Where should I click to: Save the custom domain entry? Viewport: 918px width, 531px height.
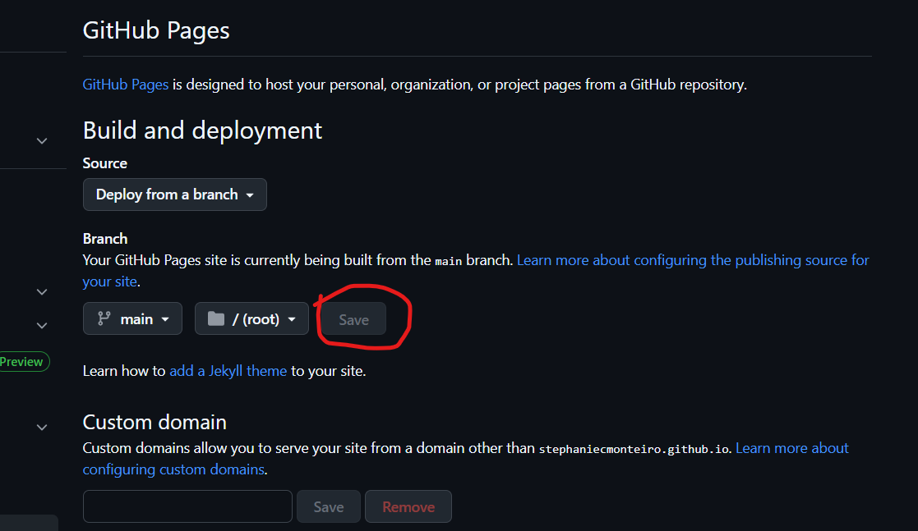coord(328,506)
